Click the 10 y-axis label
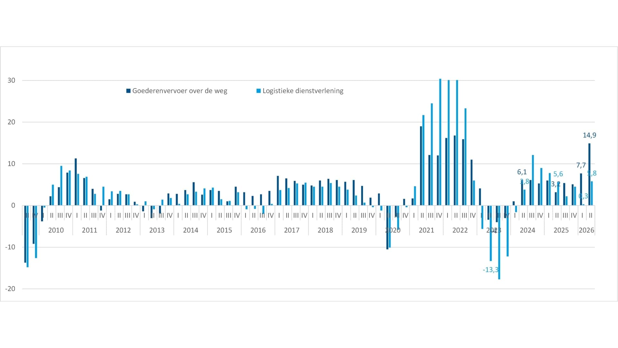This screenshot has height=348, width=618. (x=11, y=164)
